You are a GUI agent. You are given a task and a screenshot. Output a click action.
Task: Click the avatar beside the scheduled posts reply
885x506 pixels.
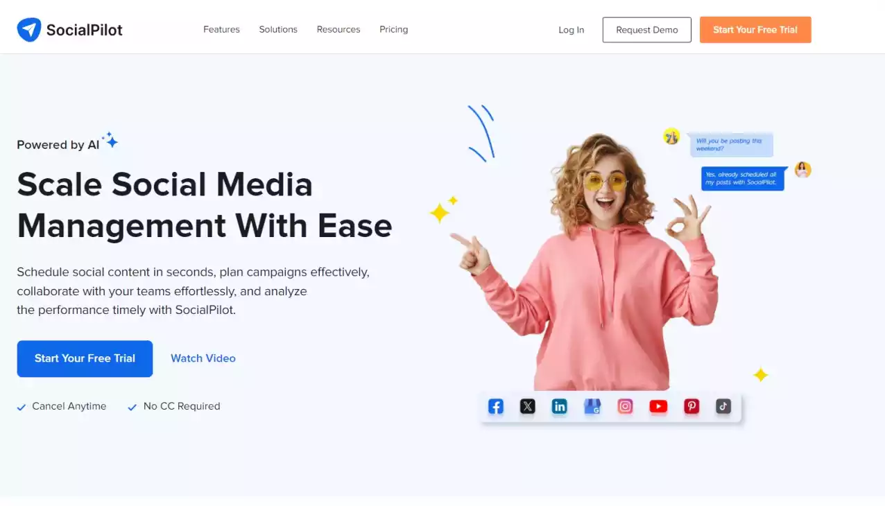point(802,170)
